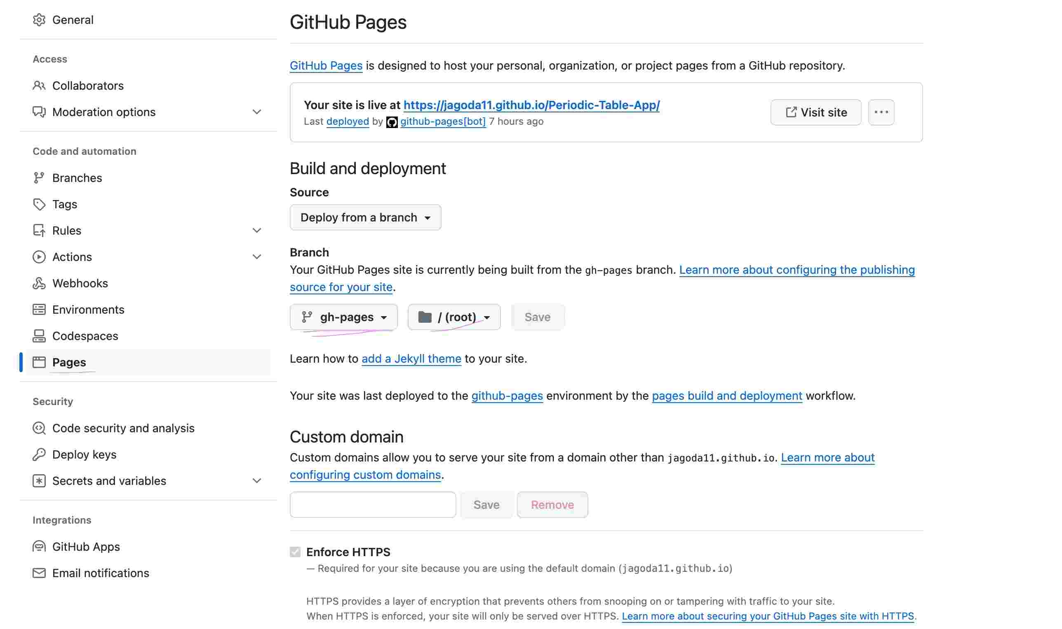Click the Deploy keys key icon
1062x629 pixels.
pyautogui.click(x=39, y=454)
